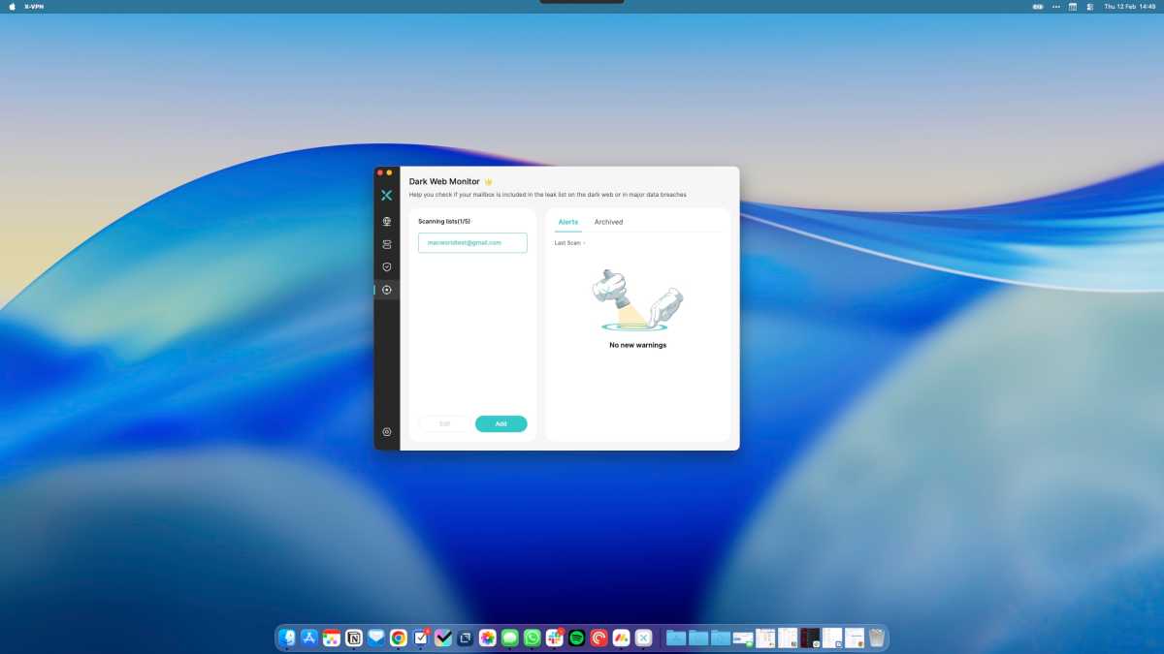
Task: Launch Spotify from the Dock
Action: tap(575, 638)
